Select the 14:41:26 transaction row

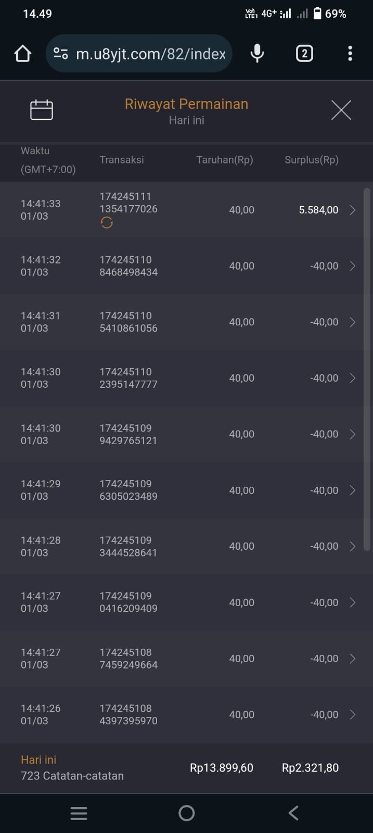(182, 714)
